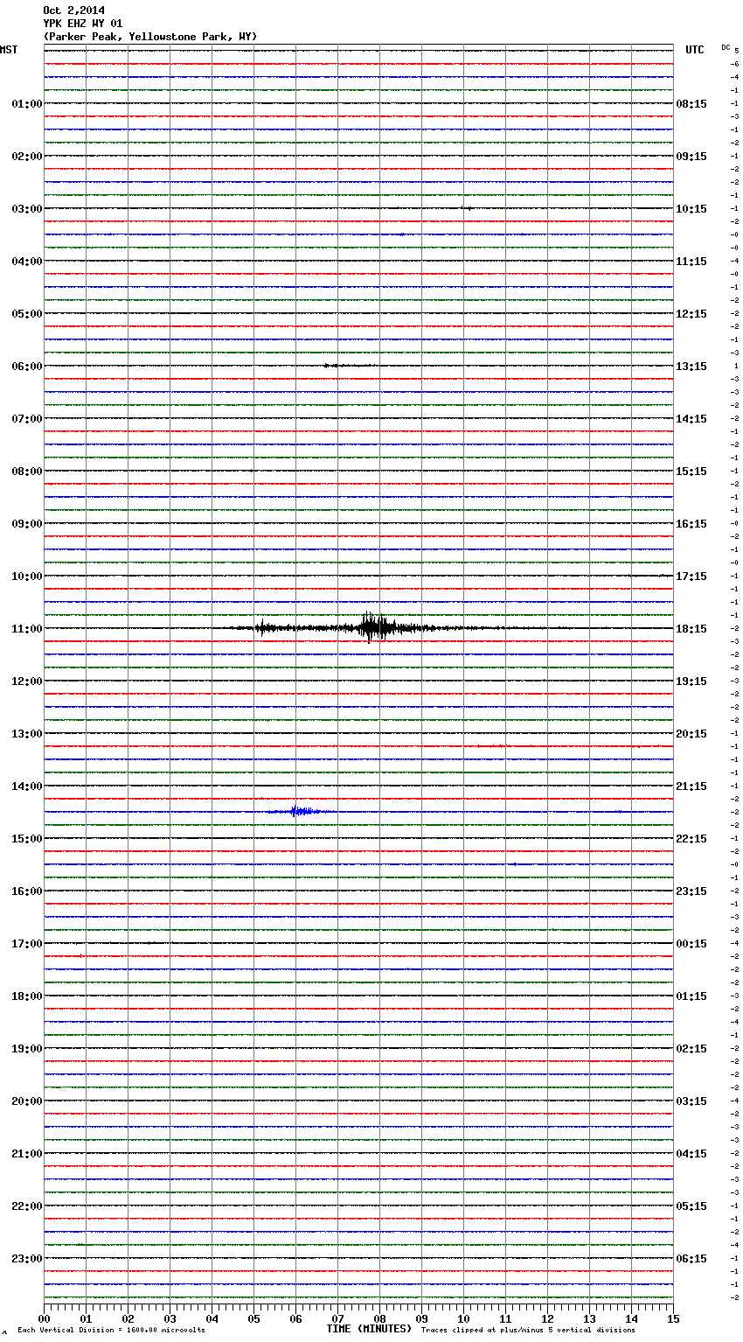Click the "14:15" UTC time label
Screen dimensions: 743x1342
[691, 419]
